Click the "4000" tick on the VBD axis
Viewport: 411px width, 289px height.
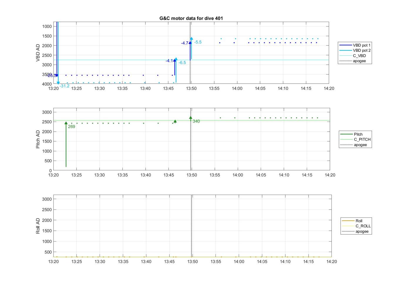pyautogui.click(x=47, y=84)
